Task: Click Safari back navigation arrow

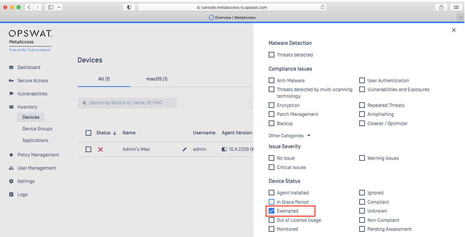Action: pos(29,7)
